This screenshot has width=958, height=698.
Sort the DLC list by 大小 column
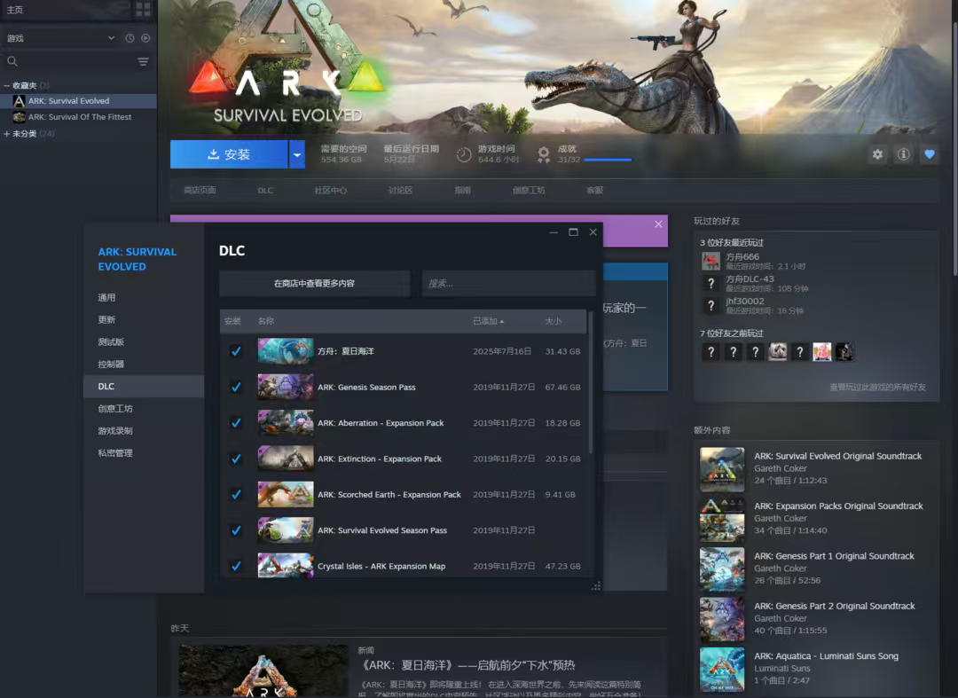553,321
